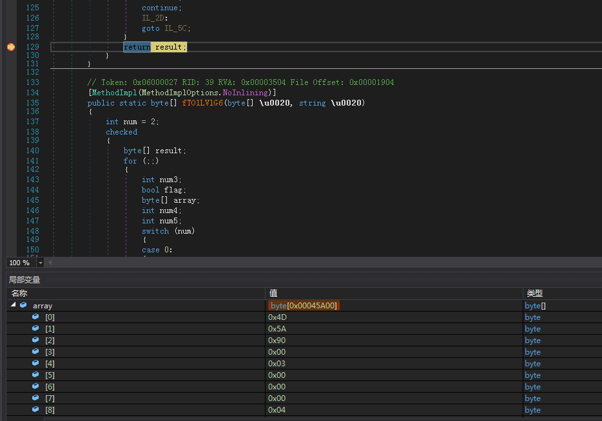Collapse the array variable tree node
The image size is (602, 421).
tap(13, 305)
